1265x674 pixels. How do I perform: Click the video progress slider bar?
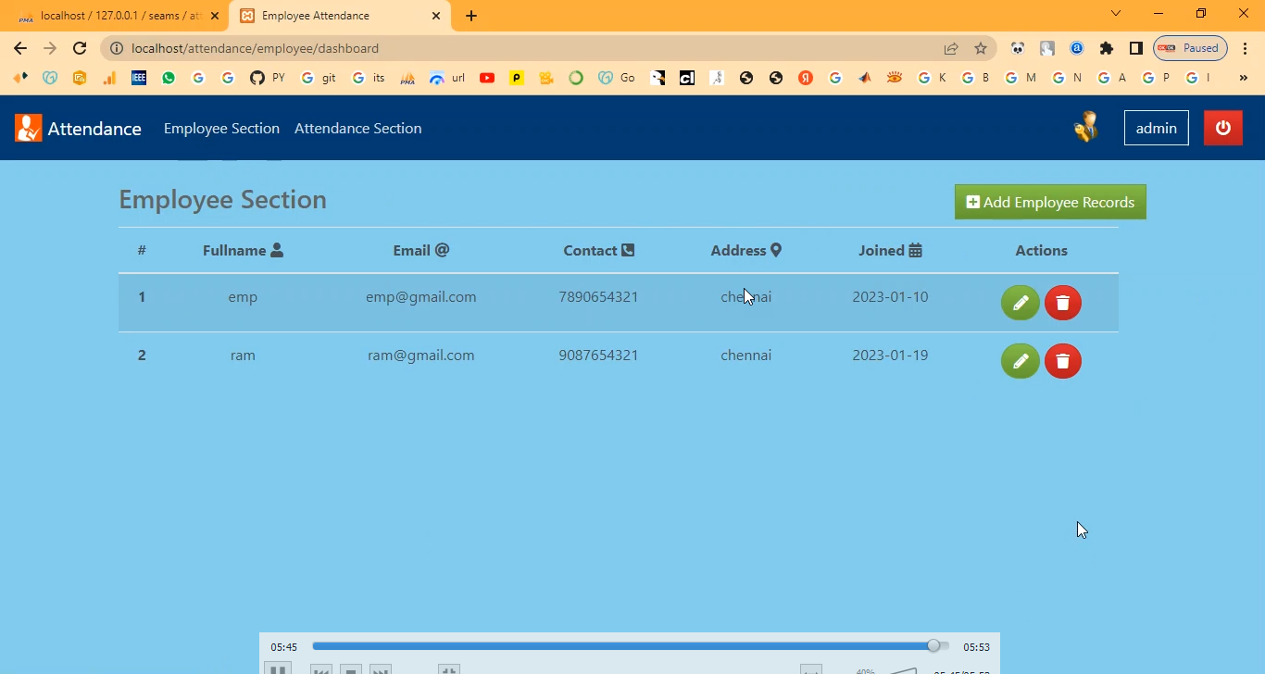point(622,646)
